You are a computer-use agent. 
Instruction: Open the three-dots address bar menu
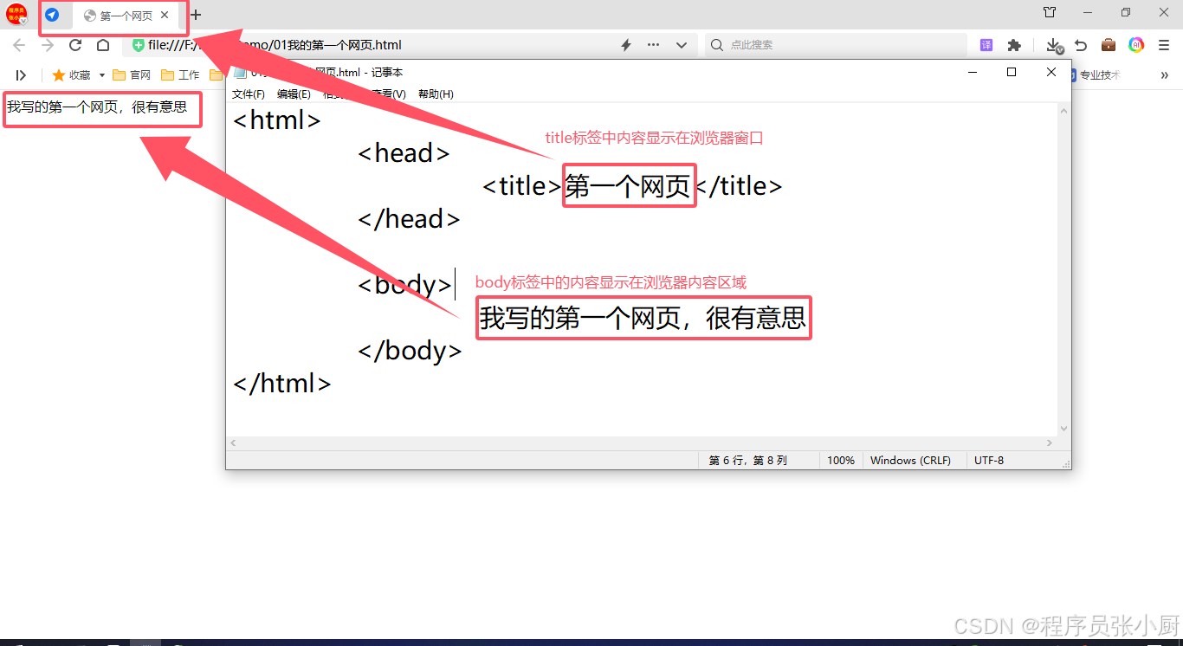654,45
